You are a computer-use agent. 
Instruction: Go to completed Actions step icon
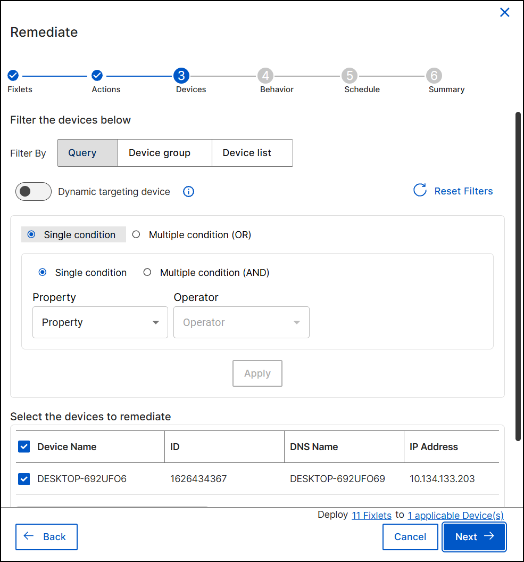coord(97,76)
